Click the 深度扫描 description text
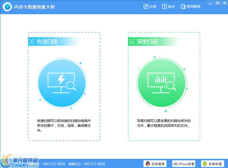 (164, 123)
